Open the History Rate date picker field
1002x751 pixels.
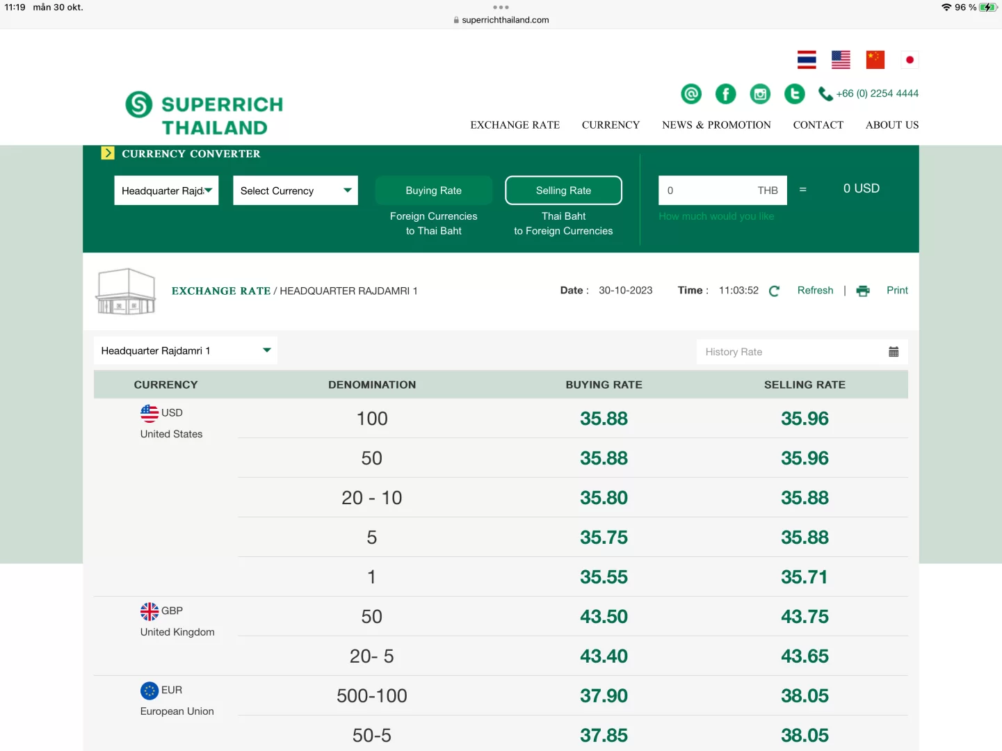click(801, 352)
